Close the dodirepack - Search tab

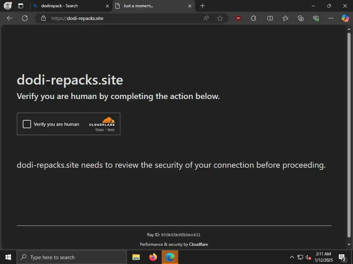[108, 6]
